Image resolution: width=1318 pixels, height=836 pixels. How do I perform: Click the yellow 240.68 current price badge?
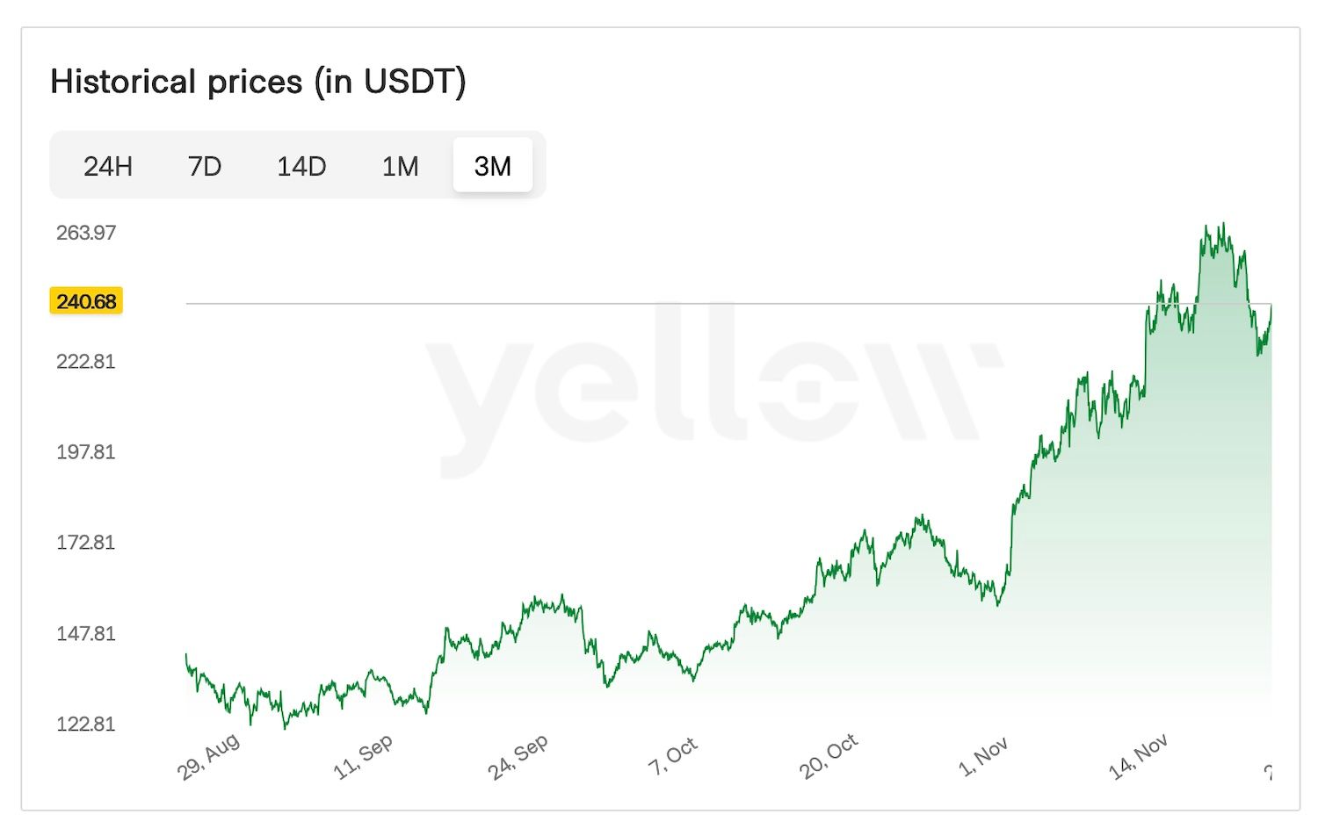86,302
